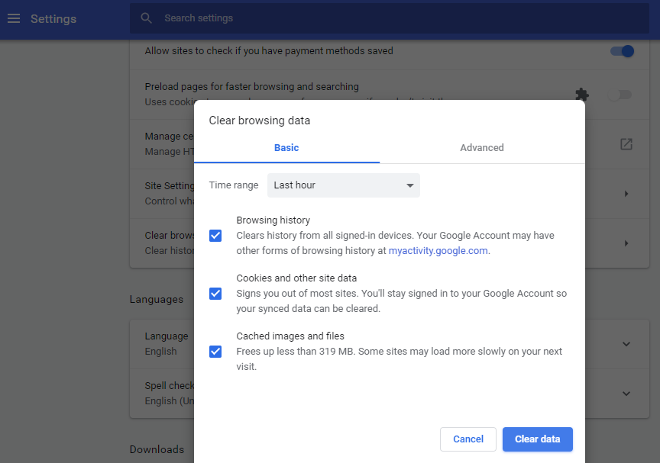Click the Browsing history label text

tap(273, 220)
